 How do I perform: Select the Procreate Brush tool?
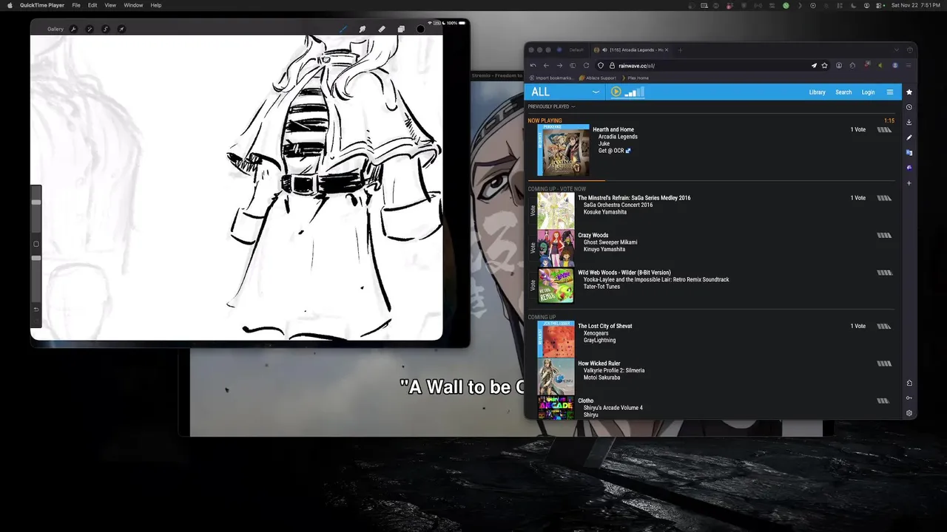pos(343,29)
